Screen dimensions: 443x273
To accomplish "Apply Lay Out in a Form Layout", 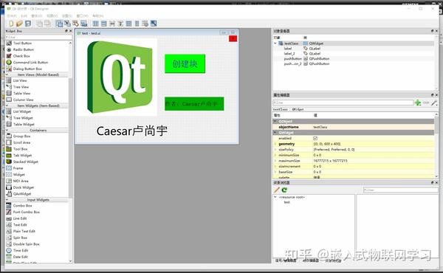I will [137, 24].
